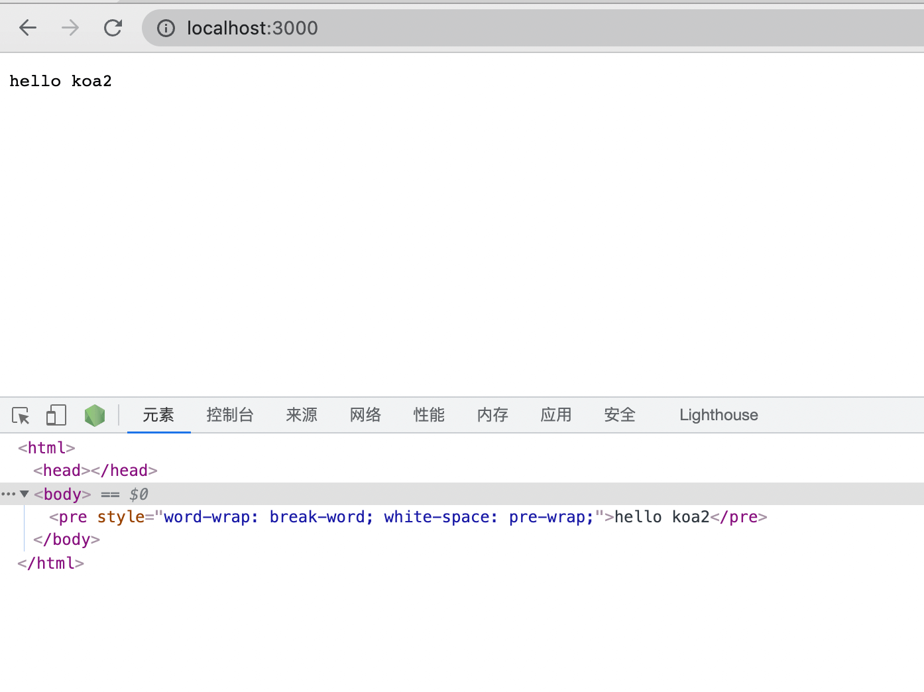Select the head element node
924x692 pixels.
click(x=95, y=471)
